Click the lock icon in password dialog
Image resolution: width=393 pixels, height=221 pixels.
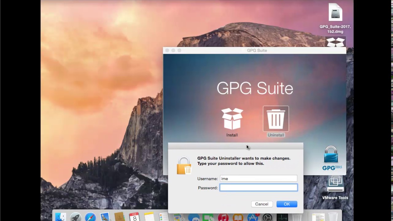184,166
